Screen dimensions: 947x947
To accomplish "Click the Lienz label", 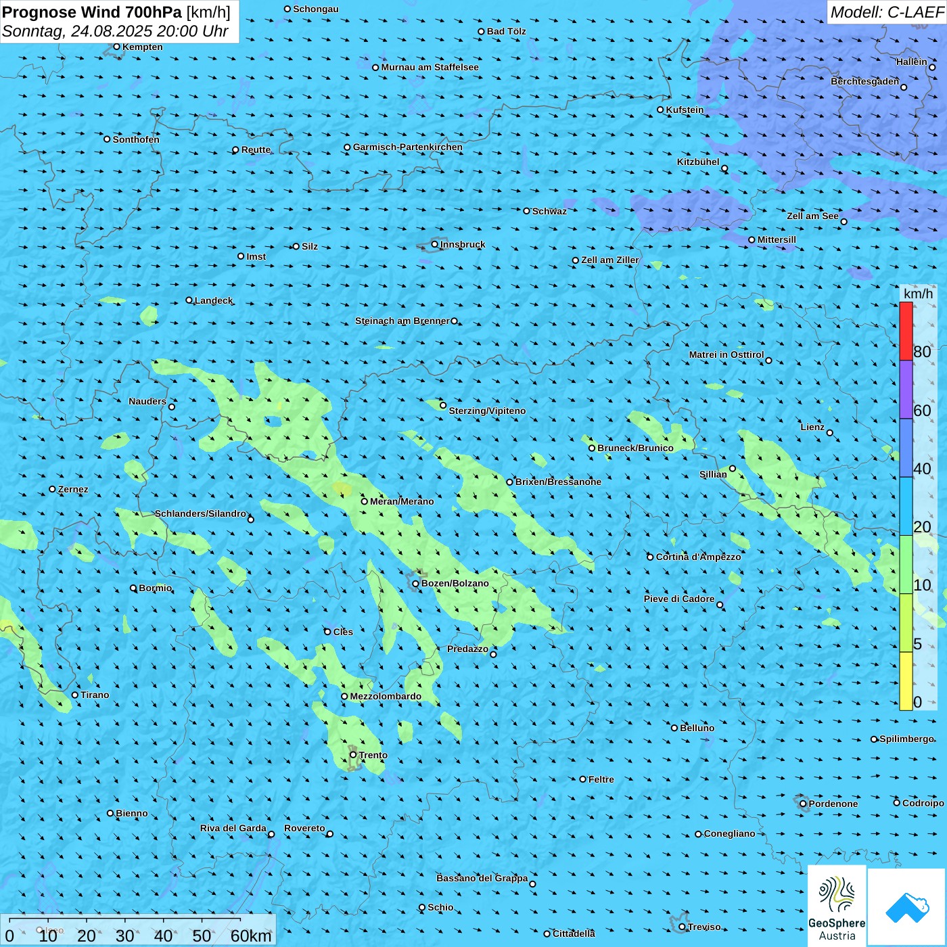I will click(812, 427).
